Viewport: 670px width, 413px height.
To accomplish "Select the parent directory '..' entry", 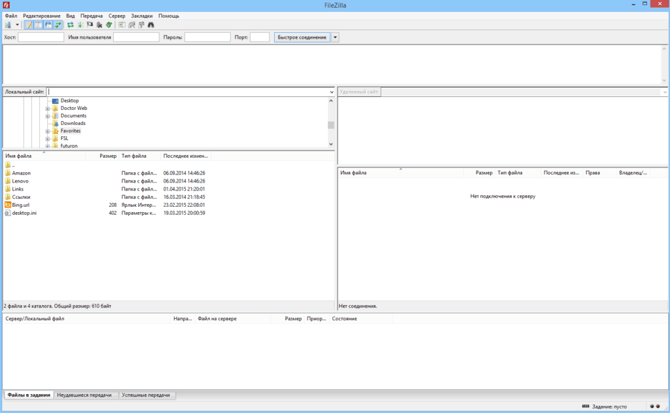I will 10,165.
